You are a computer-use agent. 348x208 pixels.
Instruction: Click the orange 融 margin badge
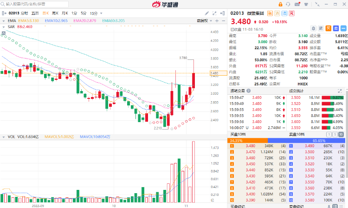[270, 13]
